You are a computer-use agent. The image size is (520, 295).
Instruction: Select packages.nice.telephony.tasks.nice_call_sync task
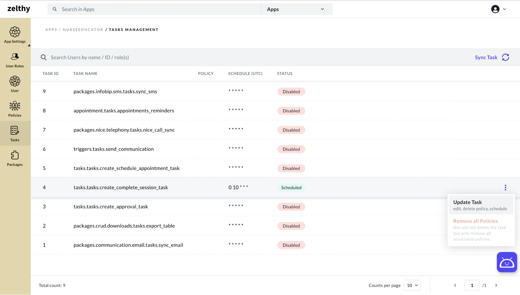124,130
